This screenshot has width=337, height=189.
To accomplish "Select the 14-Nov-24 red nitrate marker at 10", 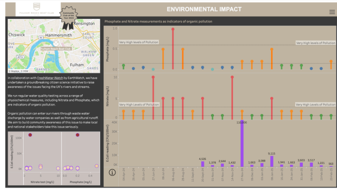I will (x=232, y=77).
